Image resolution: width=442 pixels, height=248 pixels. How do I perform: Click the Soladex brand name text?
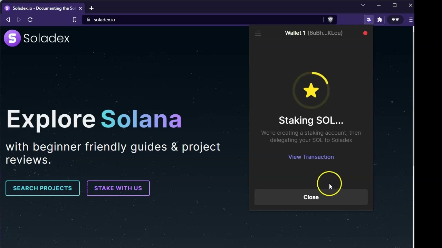47,38
